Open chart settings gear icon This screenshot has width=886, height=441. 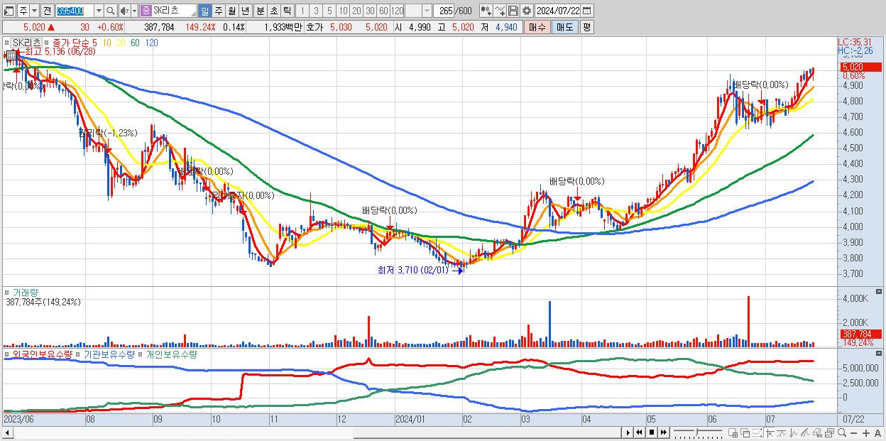(527, 11)
